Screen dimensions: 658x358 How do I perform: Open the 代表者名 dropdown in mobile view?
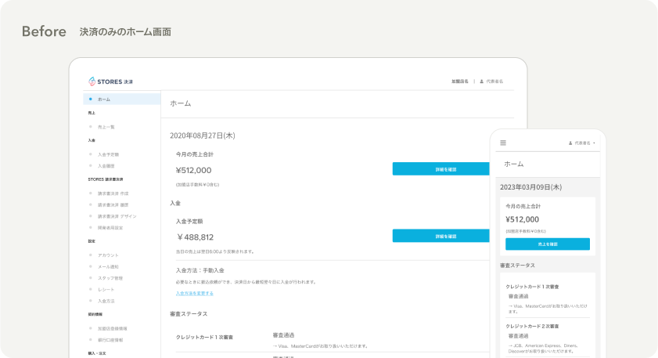[581, 143]
